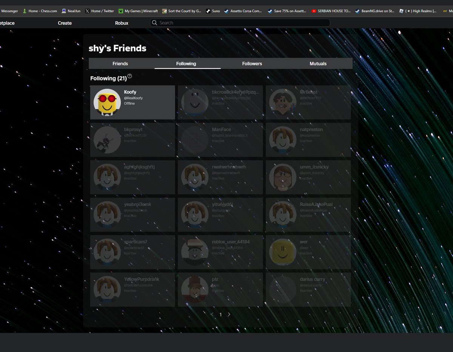453x352 pixels.
Task: Select page number 1 in pagination
Action: coord(220,314)
